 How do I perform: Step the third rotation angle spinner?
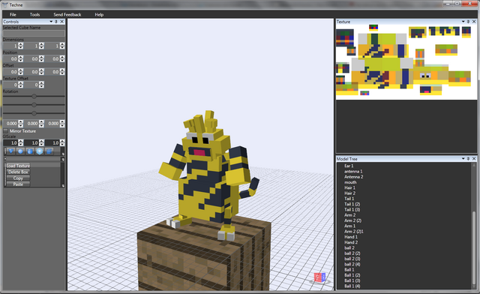point(62,124)
